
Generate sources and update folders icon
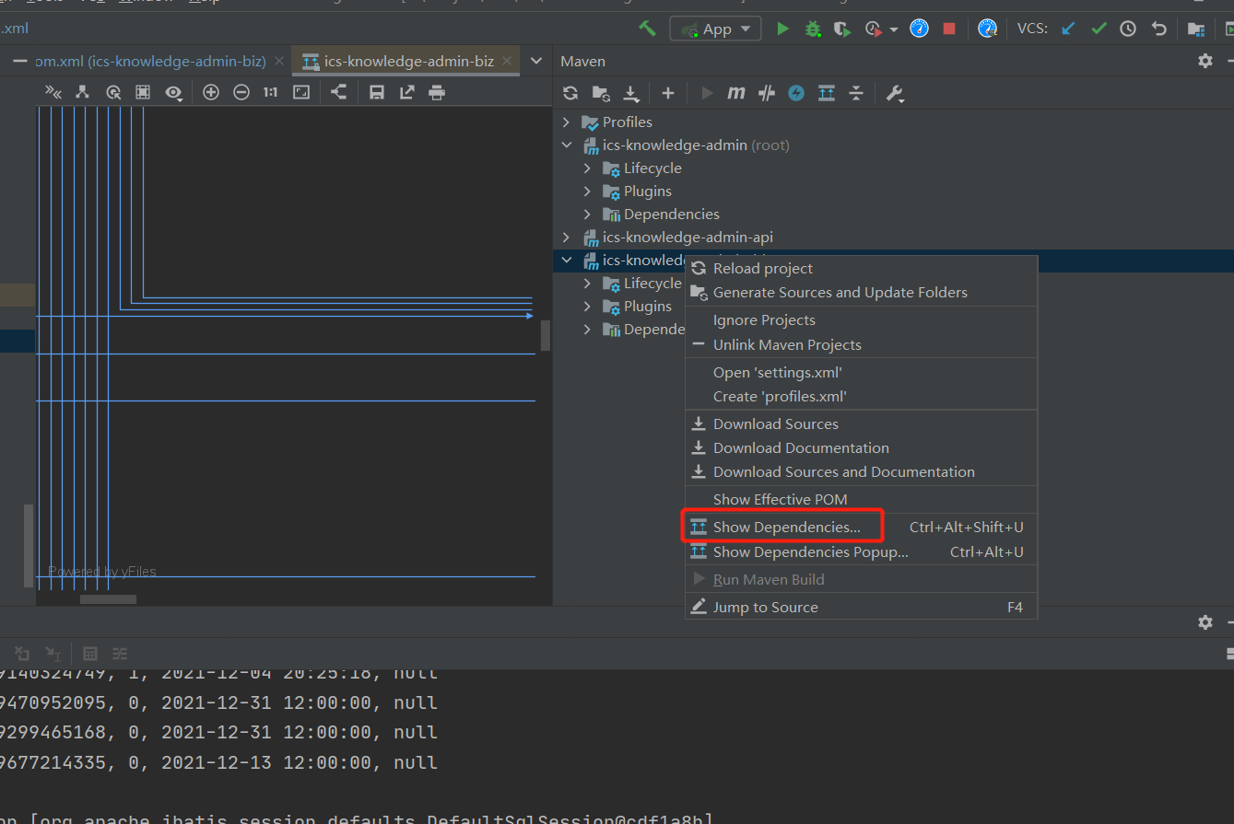(600, 92)
